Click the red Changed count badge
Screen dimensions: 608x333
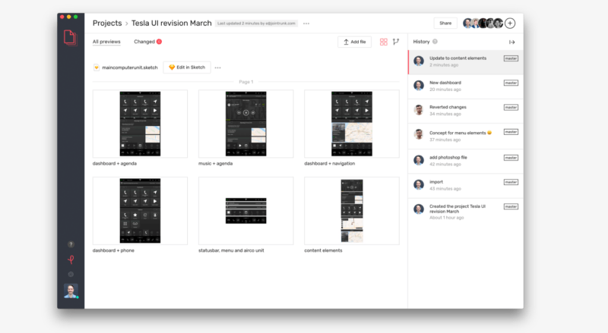tap(159, 42)
